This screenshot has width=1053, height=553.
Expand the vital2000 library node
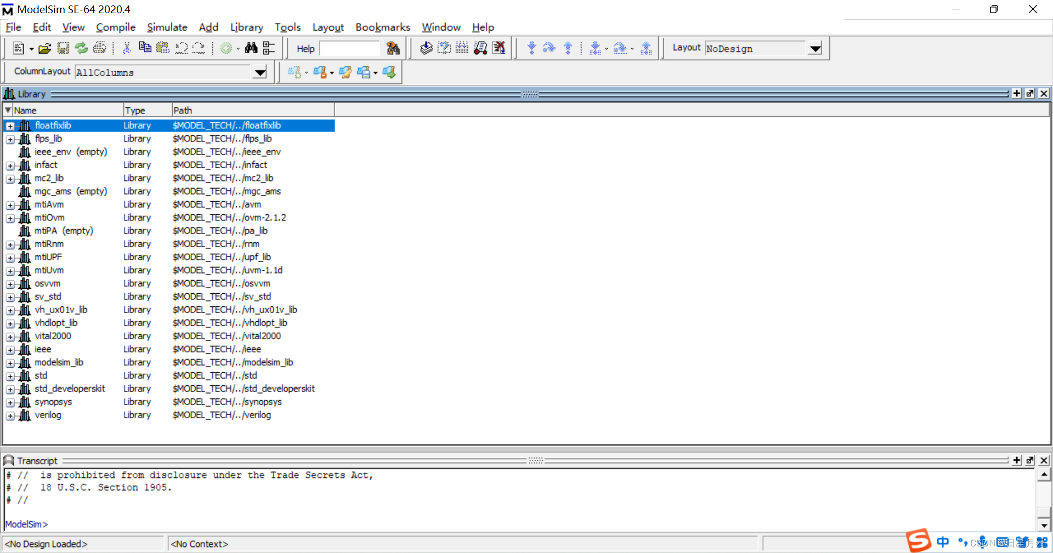click(x=10, y=337)
